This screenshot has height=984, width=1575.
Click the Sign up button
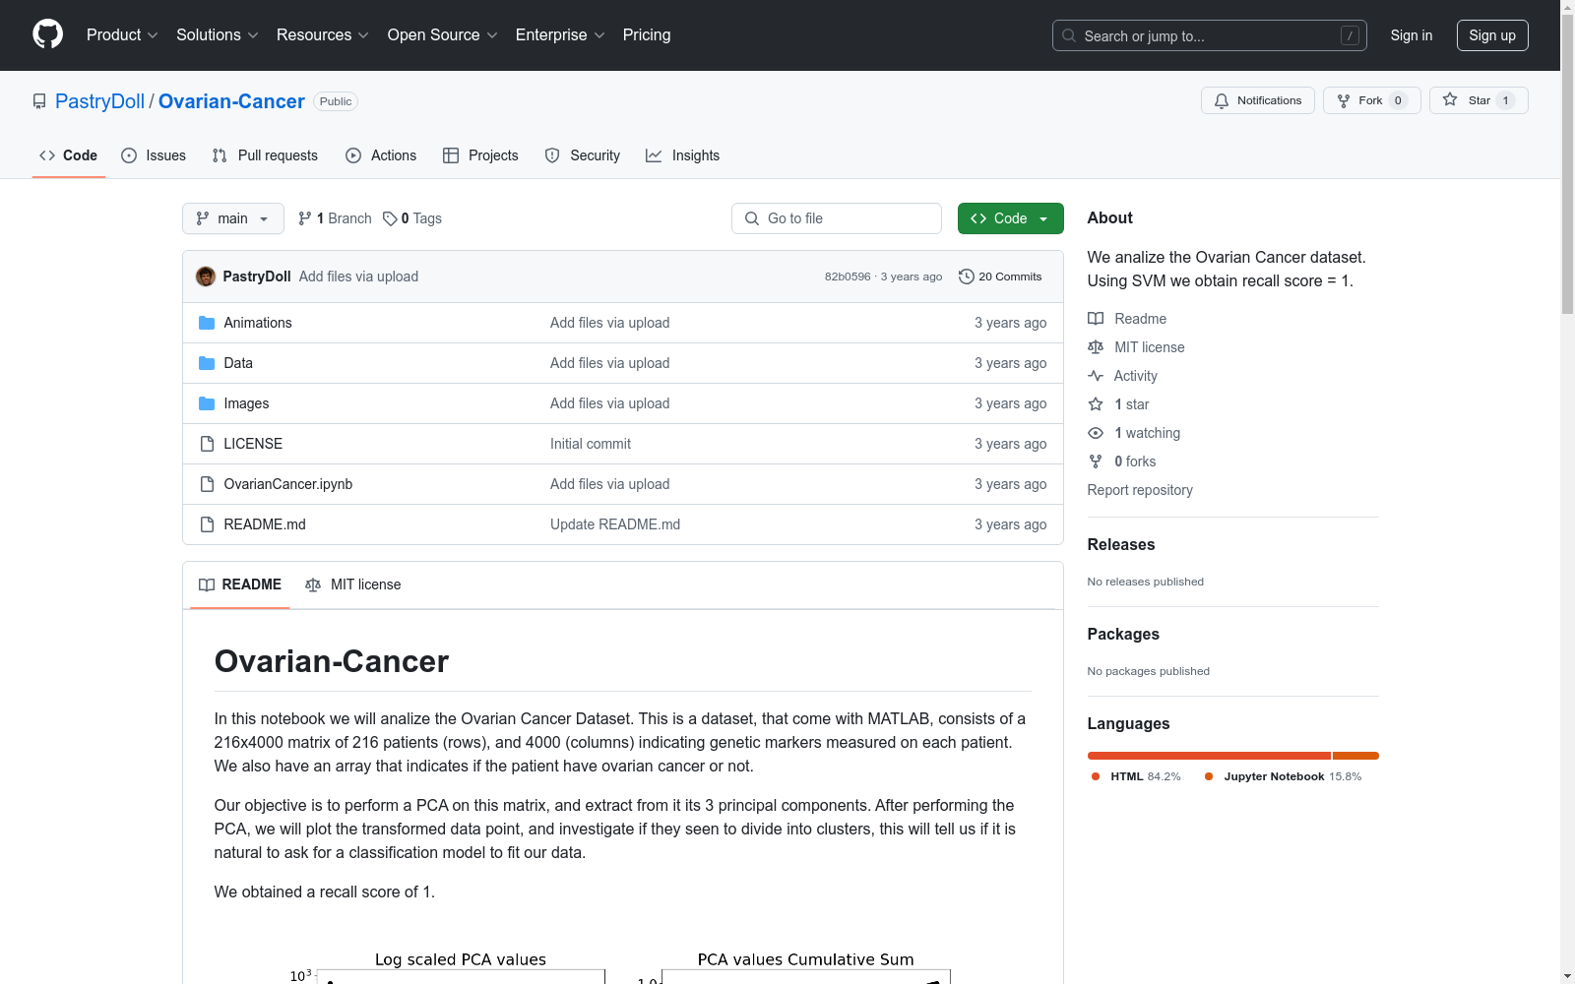pyautogui.click(x=1492, y=35)
